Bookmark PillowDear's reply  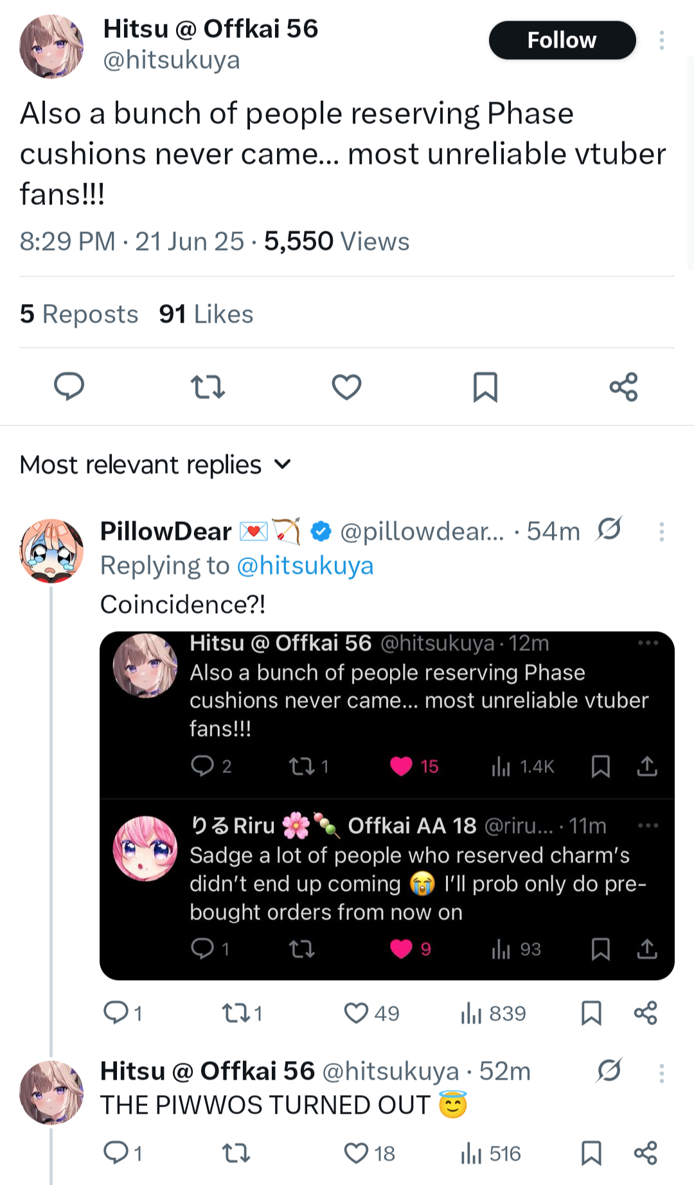coord(591,1013)
